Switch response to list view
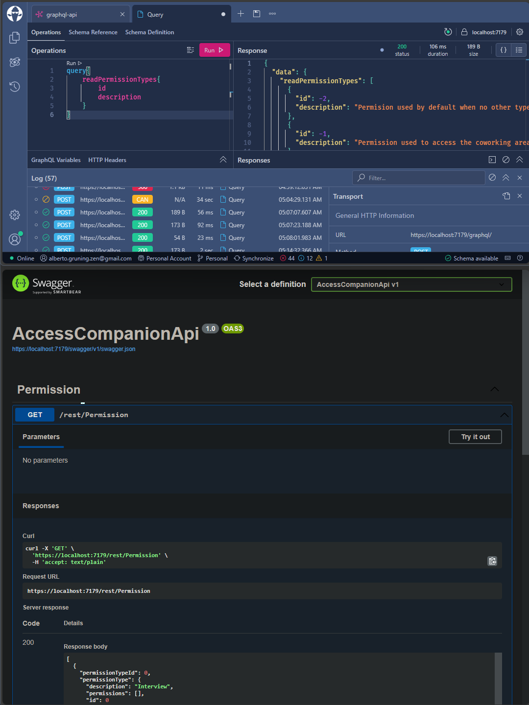Image resolution: width=529 pixels, height=705 pixels. [519, 50]
